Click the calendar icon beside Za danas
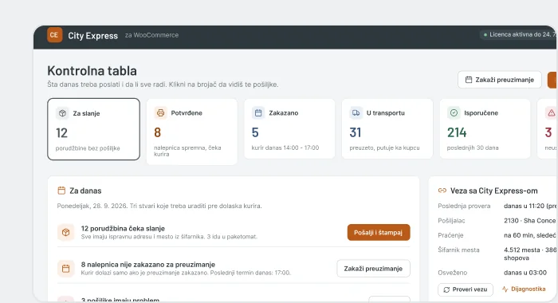 click(x=61, y=191)
